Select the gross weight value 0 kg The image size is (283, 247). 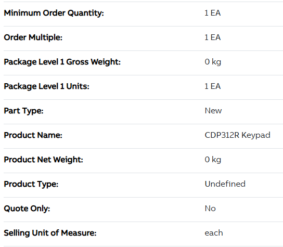click(213, 62)
